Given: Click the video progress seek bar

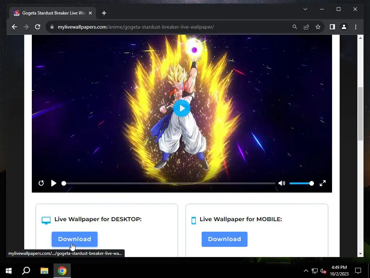Looking at the screenshot, I should (x=168, y=183).
